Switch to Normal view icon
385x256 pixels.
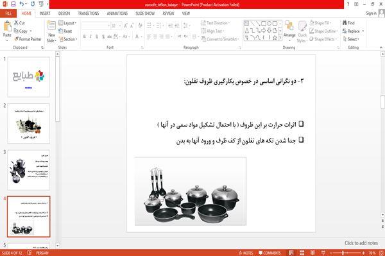coord(291,253)
